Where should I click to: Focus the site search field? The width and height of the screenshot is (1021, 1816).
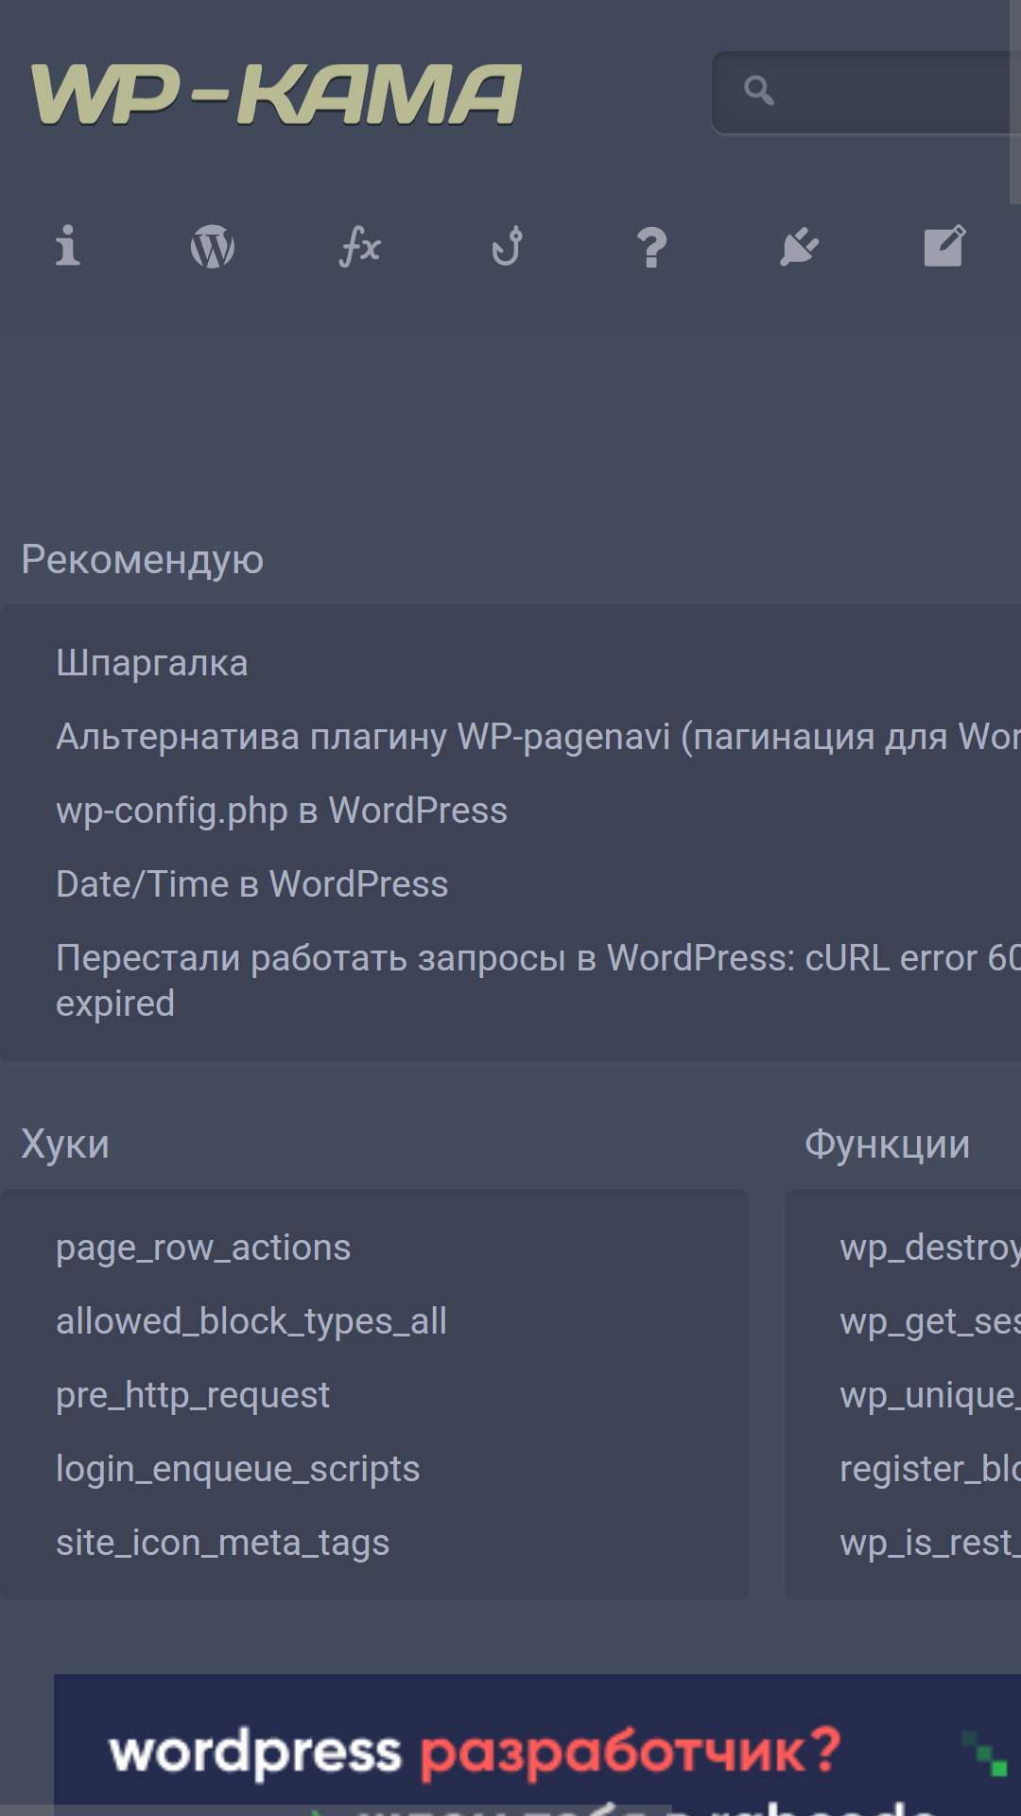coord(866,93)
